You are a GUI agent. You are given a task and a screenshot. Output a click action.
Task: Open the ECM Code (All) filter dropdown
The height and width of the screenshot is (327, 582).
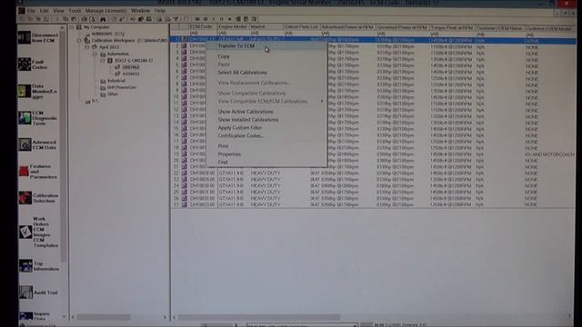tap(203, 34)
